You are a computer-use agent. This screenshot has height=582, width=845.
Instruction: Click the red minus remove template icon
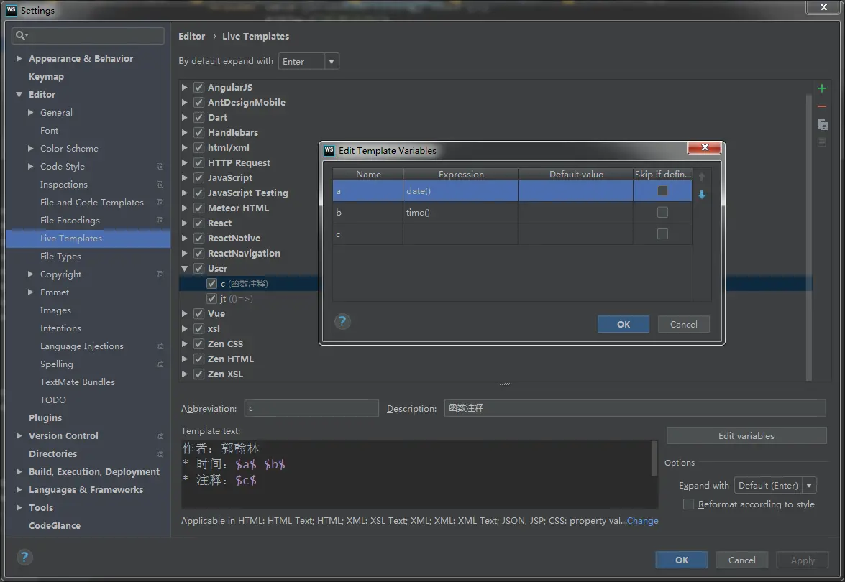tap(822, 106)
